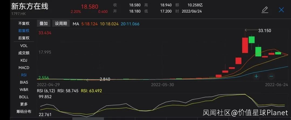291x120 pixels.
Task: Click the 17.995 axis middle value
Action: (45, 52)
